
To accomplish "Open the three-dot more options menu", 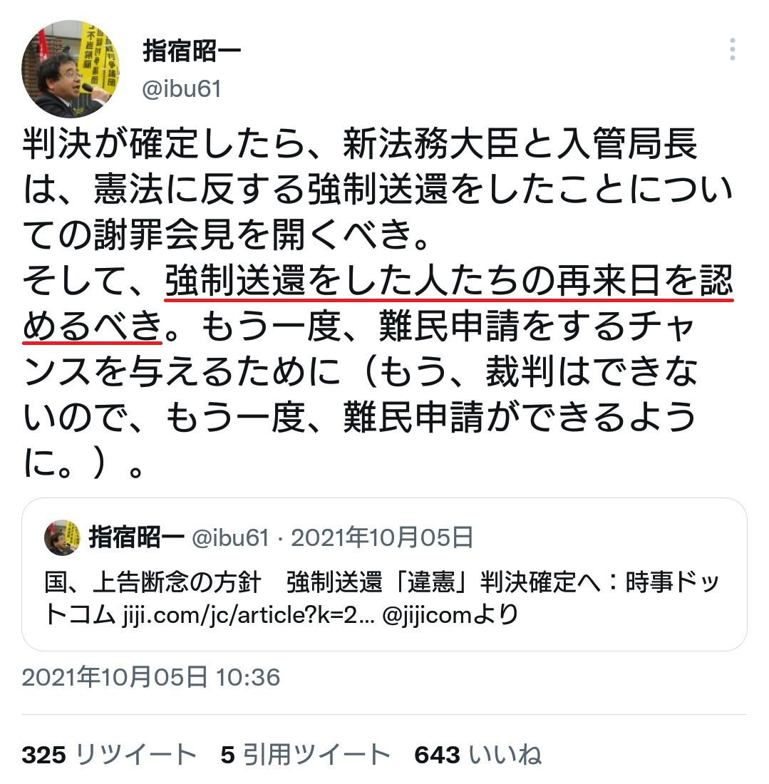I will [x=732, y=49].
